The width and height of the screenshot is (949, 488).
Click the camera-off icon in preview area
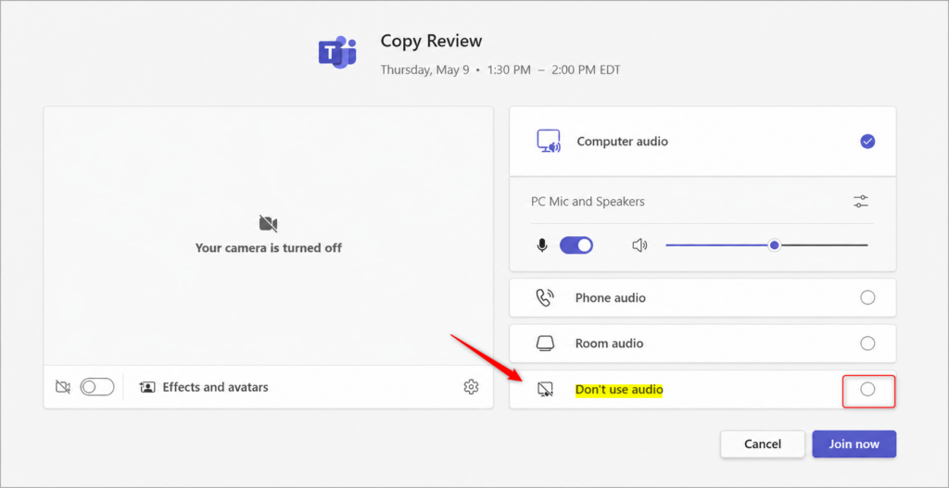pyautogui.click(x=268, y=224)
